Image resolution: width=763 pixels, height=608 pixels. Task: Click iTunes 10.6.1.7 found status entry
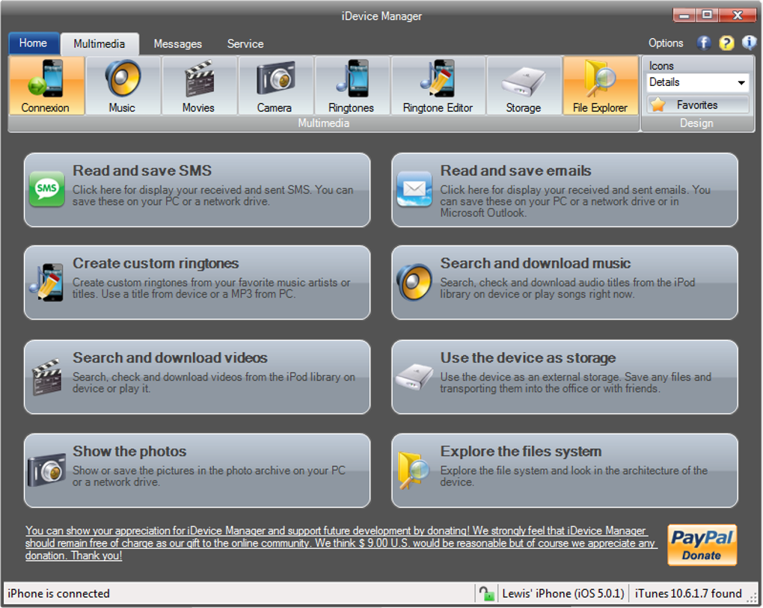(688, 593)
